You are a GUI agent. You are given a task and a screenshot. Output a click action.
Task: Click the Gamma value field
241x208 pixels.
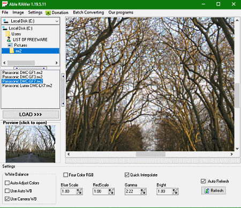point(132,191)
